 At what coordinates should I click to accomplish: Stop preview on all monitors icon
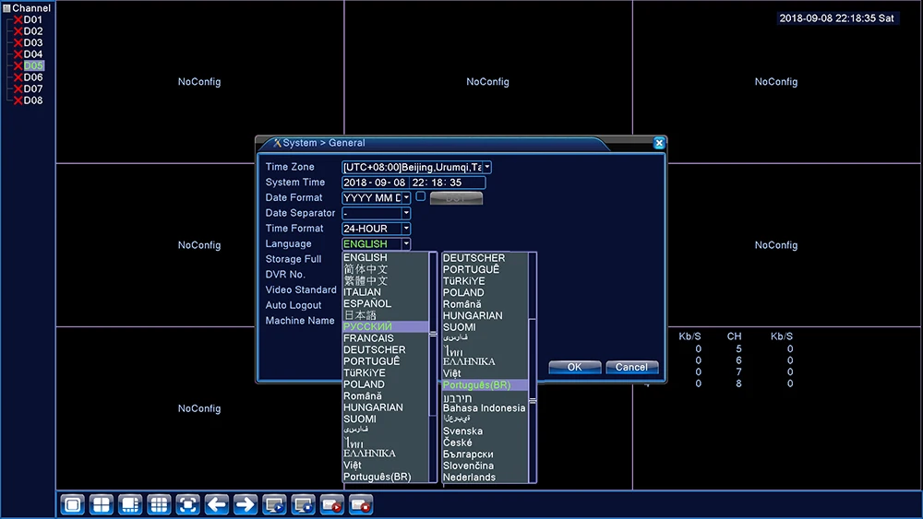303,504
